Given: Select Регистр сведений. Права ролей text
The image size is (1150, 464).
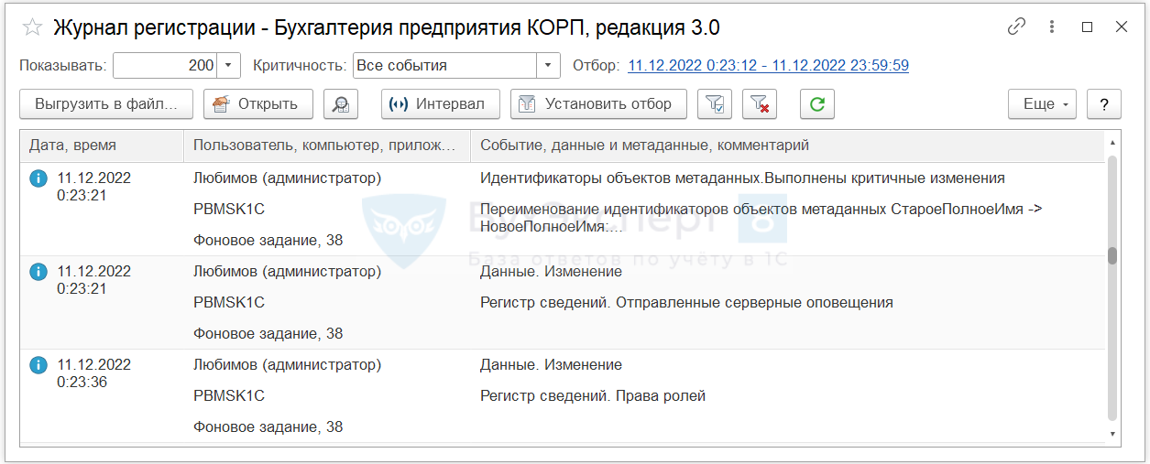Looking at the screenshot, I should coord(593,396).
